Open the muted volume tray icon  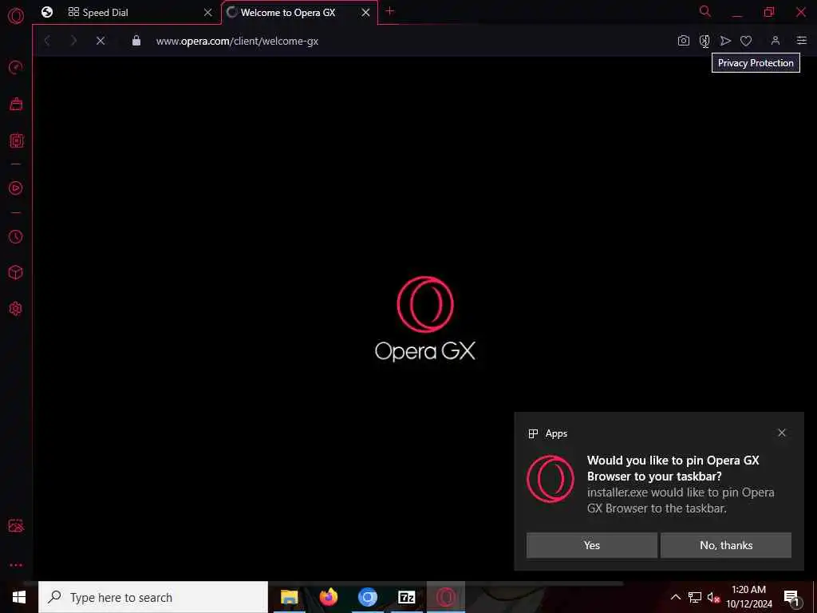pos(713,597)
